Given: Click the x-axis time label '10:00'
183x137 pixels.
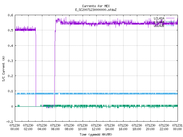Looking at the screenshot, I should coord(82,129).
